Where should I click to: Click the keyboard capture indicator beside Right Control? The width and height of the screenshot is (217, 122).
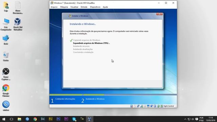pos(161,106)
